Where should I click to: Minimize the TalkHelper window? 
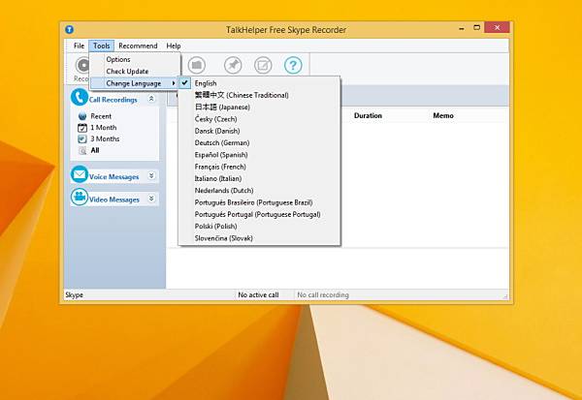click(462, 28)
